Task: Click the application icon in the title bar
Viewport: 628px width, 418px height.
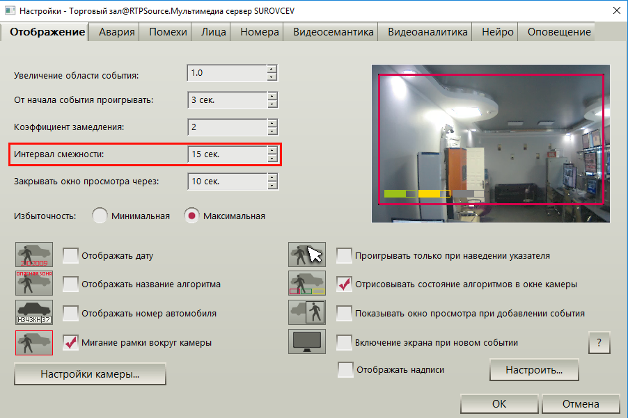Action: (10, 10)
